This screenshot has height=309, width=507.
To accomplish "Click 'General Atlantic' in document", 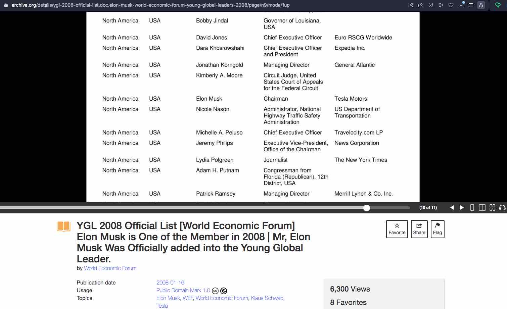I will click(x=355, y=65).
